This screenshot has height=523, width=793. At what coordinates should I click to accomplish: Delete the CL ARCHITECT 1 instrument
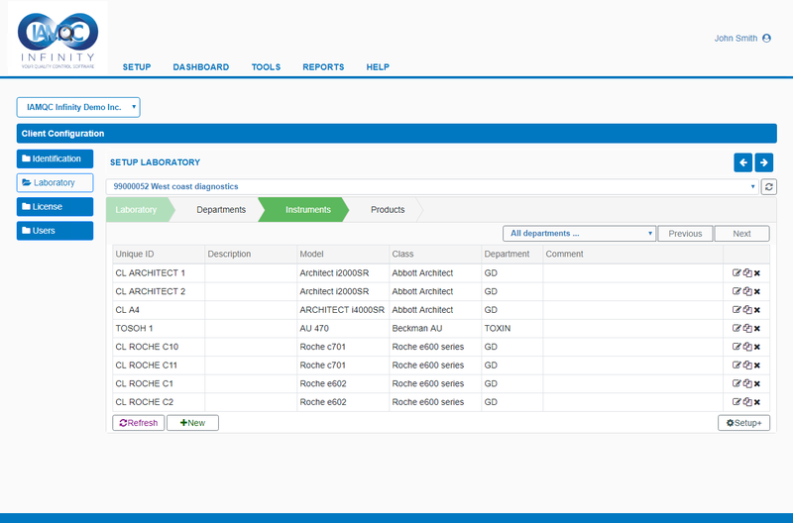pos(757,273)
